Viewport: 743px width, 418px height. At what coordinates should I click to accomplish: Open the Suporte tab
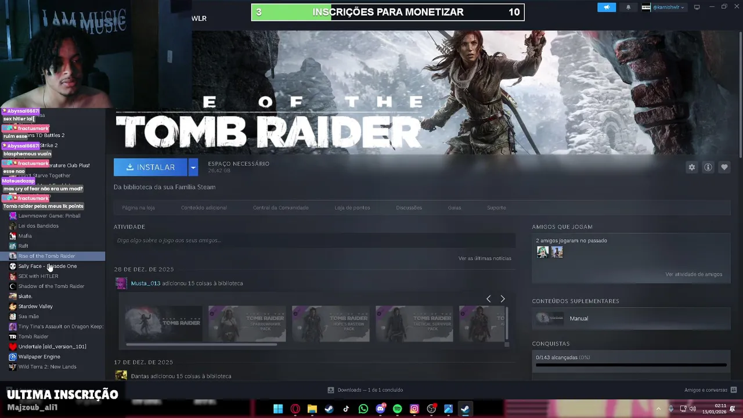click(x=496, y=207)
